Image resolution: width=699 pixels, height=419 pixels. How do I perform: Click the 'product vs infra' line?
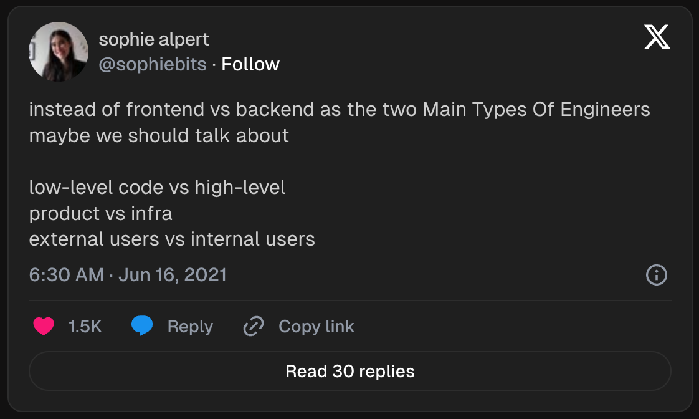101,213
